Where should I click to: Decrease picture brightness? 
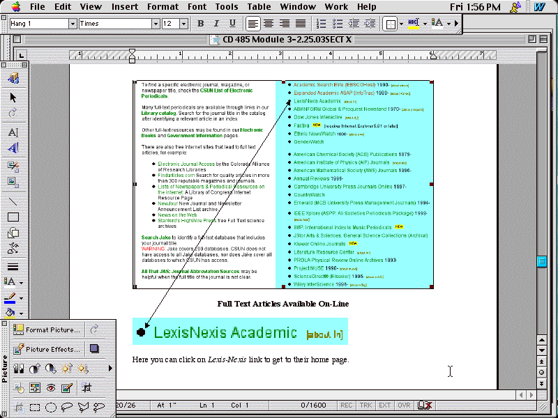83,369
